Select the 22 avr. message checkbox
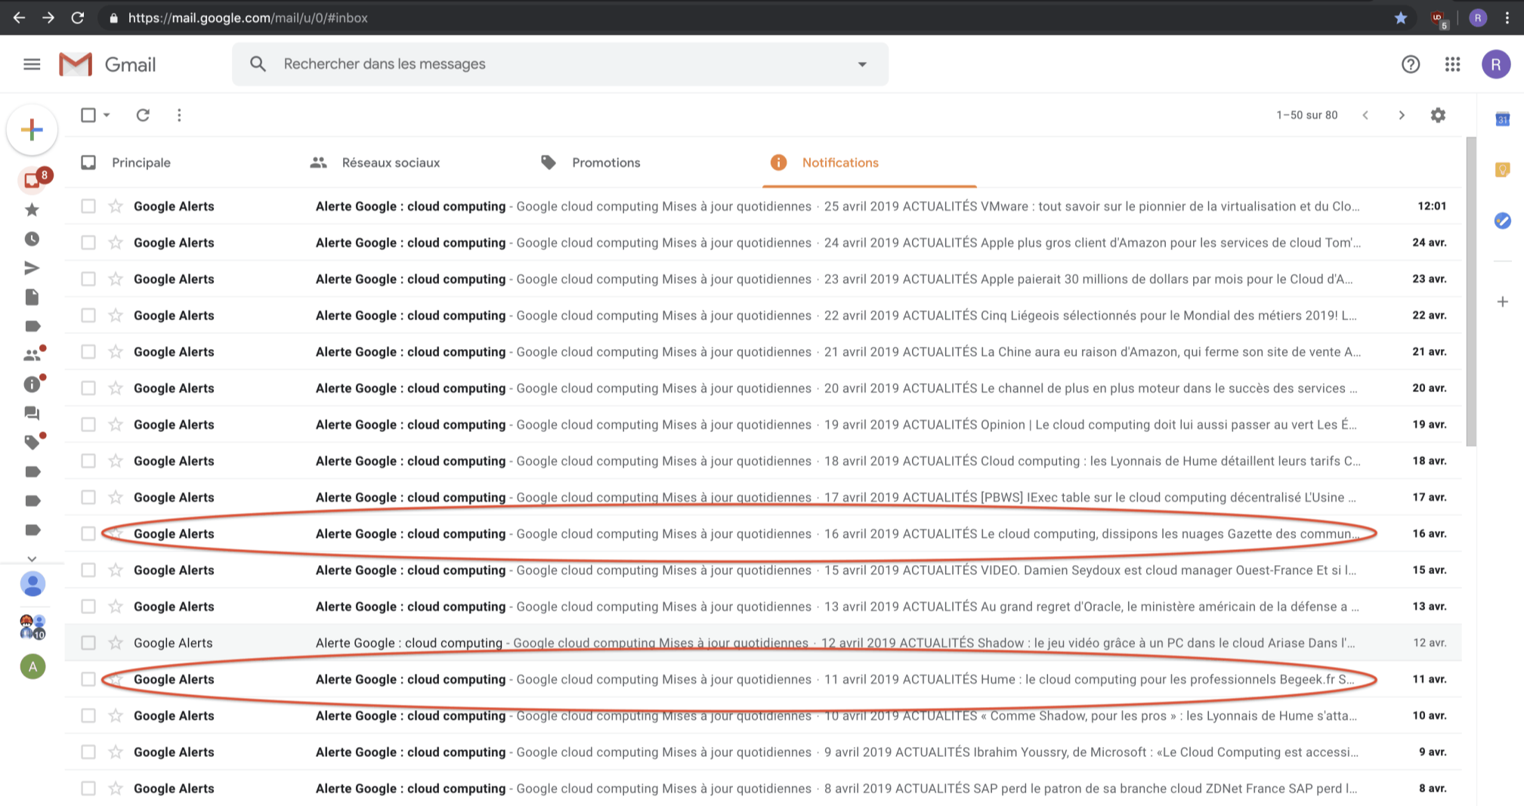 click(x=88, y=315)
